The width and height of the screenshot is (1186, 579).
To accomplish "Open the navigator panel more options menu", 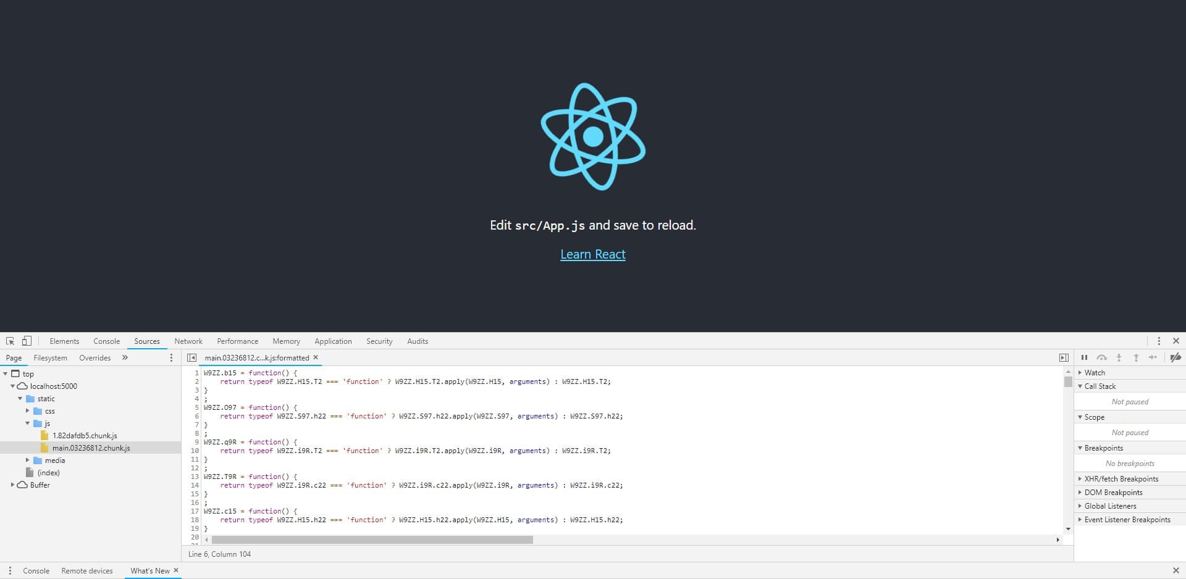I will [172, 357].
